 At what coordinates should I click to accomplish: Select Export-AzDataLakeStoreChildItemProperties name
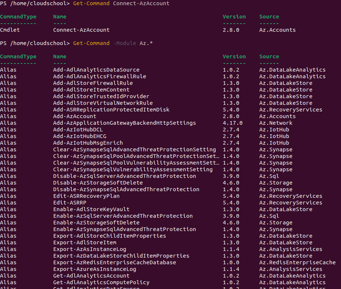pyautogui.click(x=121, y=256)
